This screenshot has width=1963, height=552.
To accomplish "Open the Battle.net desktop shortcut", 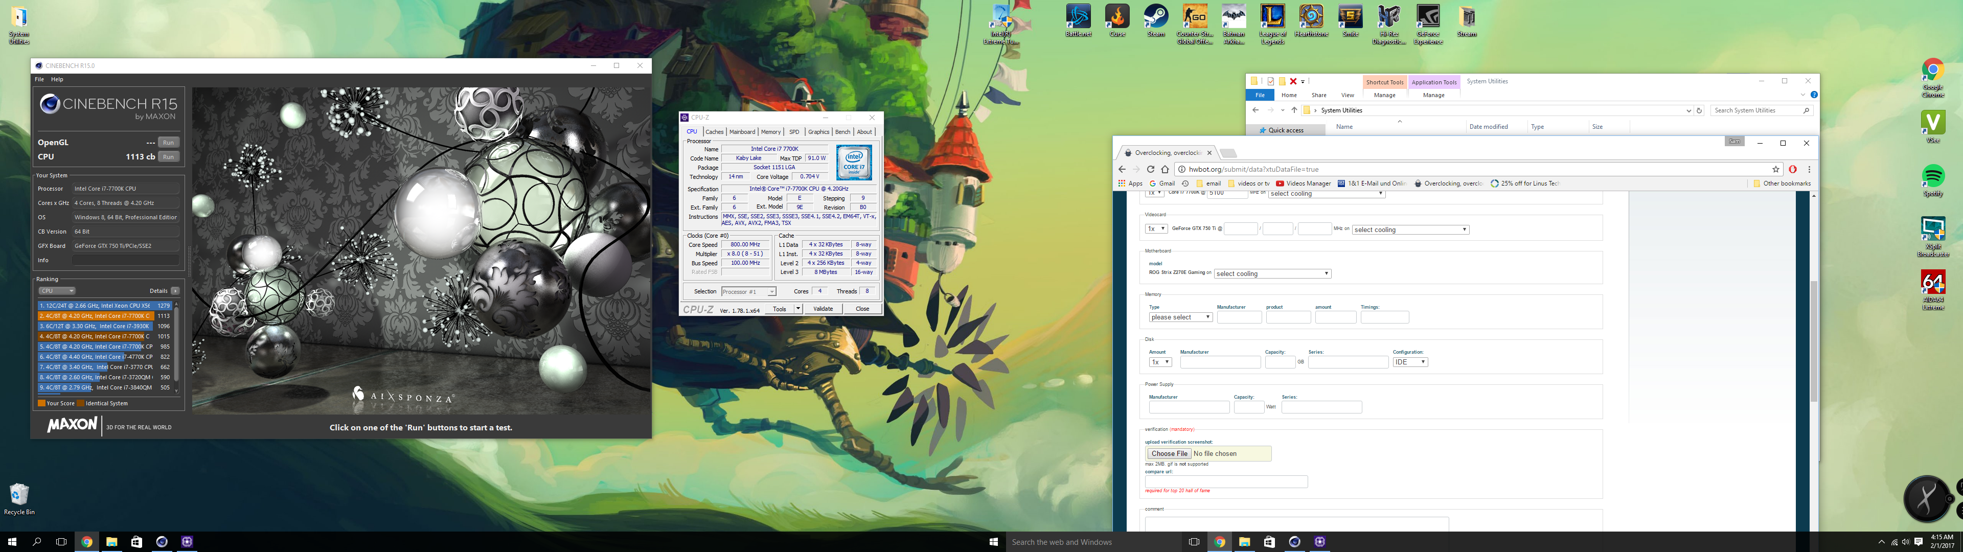I will coord(1078,20).
